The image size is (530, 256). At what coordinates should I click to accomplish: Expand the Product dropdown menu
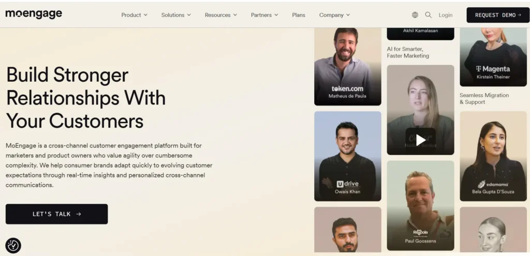pyautogui.click(x=134, y=15)
